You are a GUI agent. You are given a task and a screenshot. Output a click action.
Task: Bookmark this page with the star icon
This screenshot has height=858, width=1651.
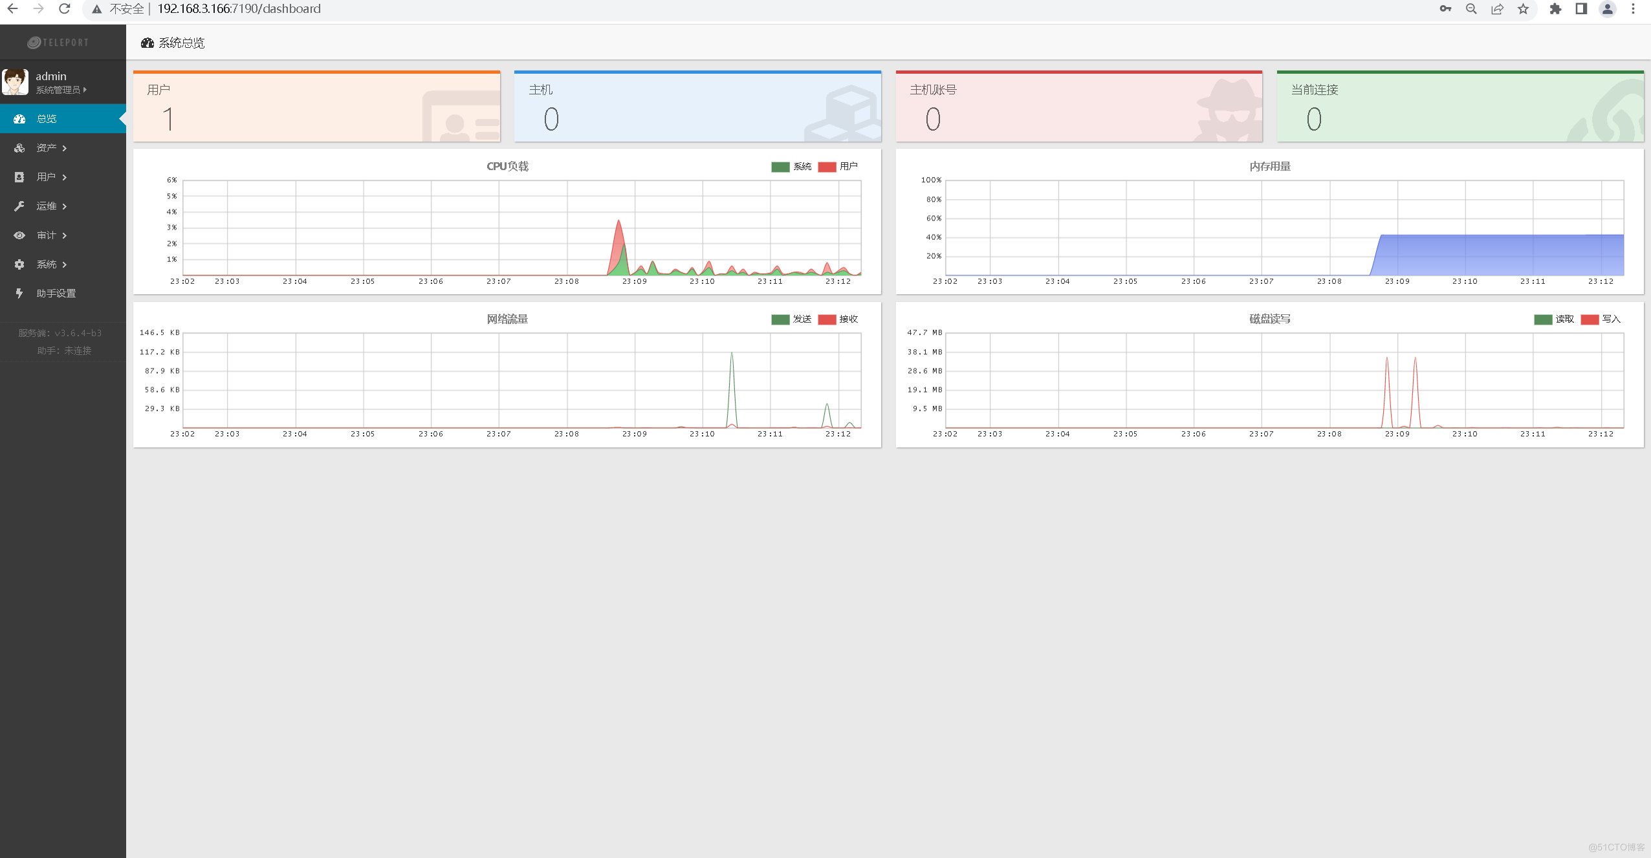1523,9
